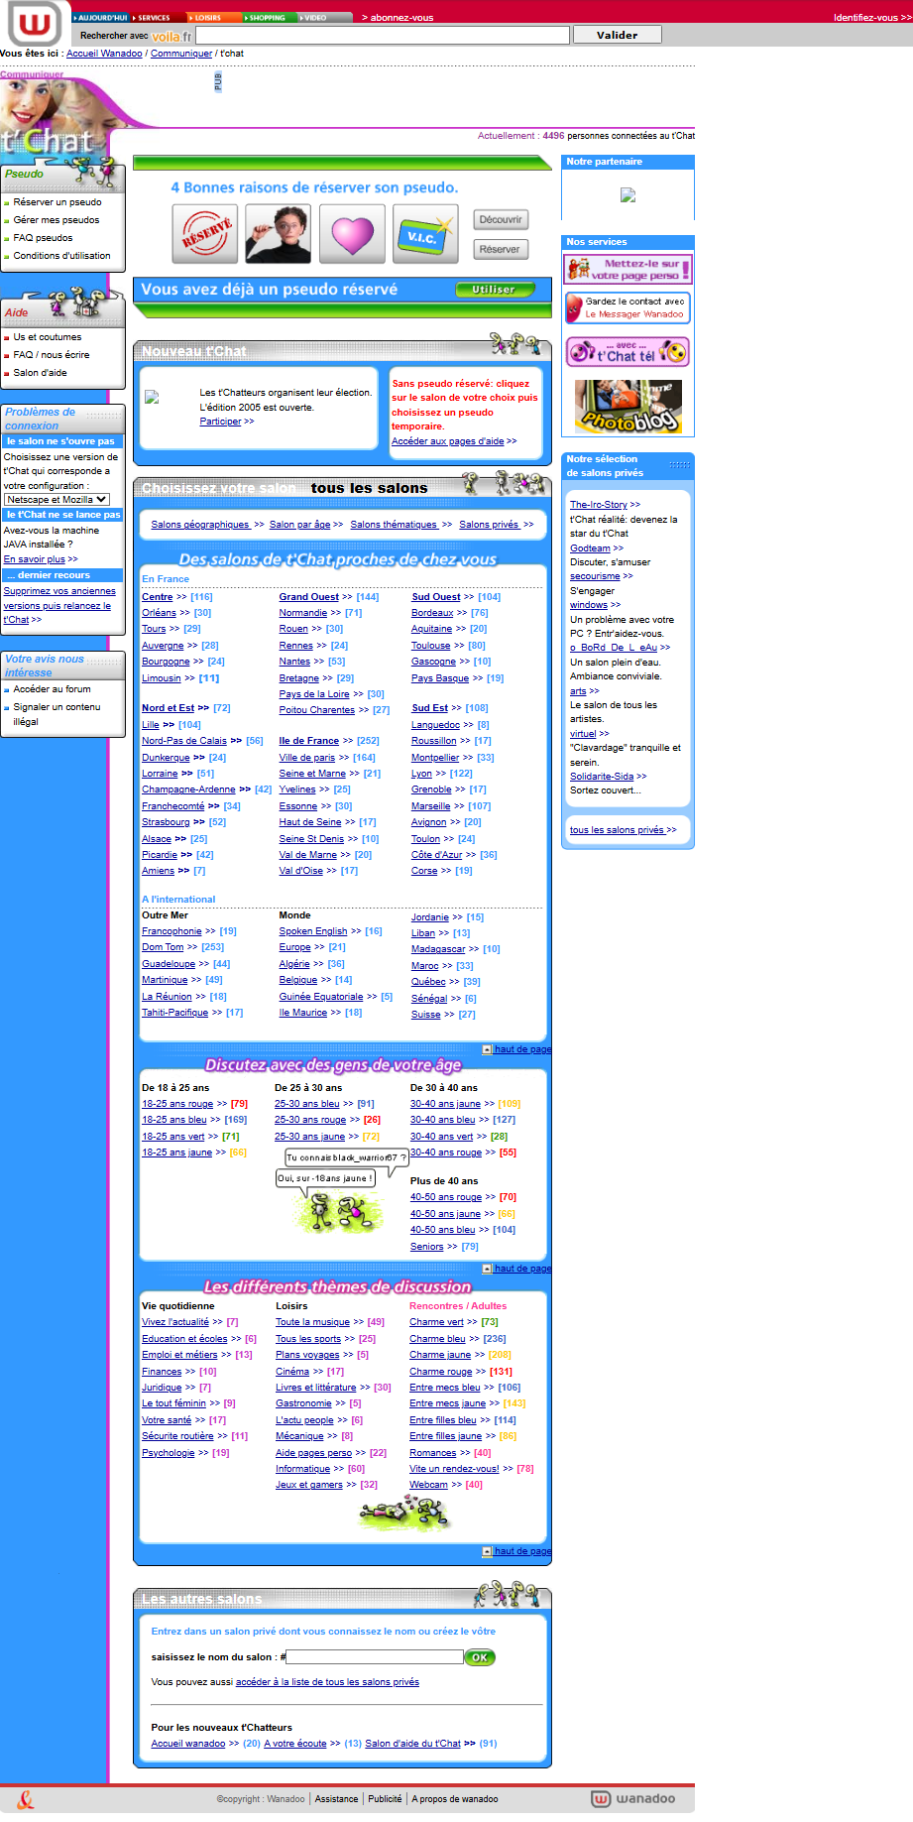
Task: Jump to Salon par âge section
Action: coord(299,525)
